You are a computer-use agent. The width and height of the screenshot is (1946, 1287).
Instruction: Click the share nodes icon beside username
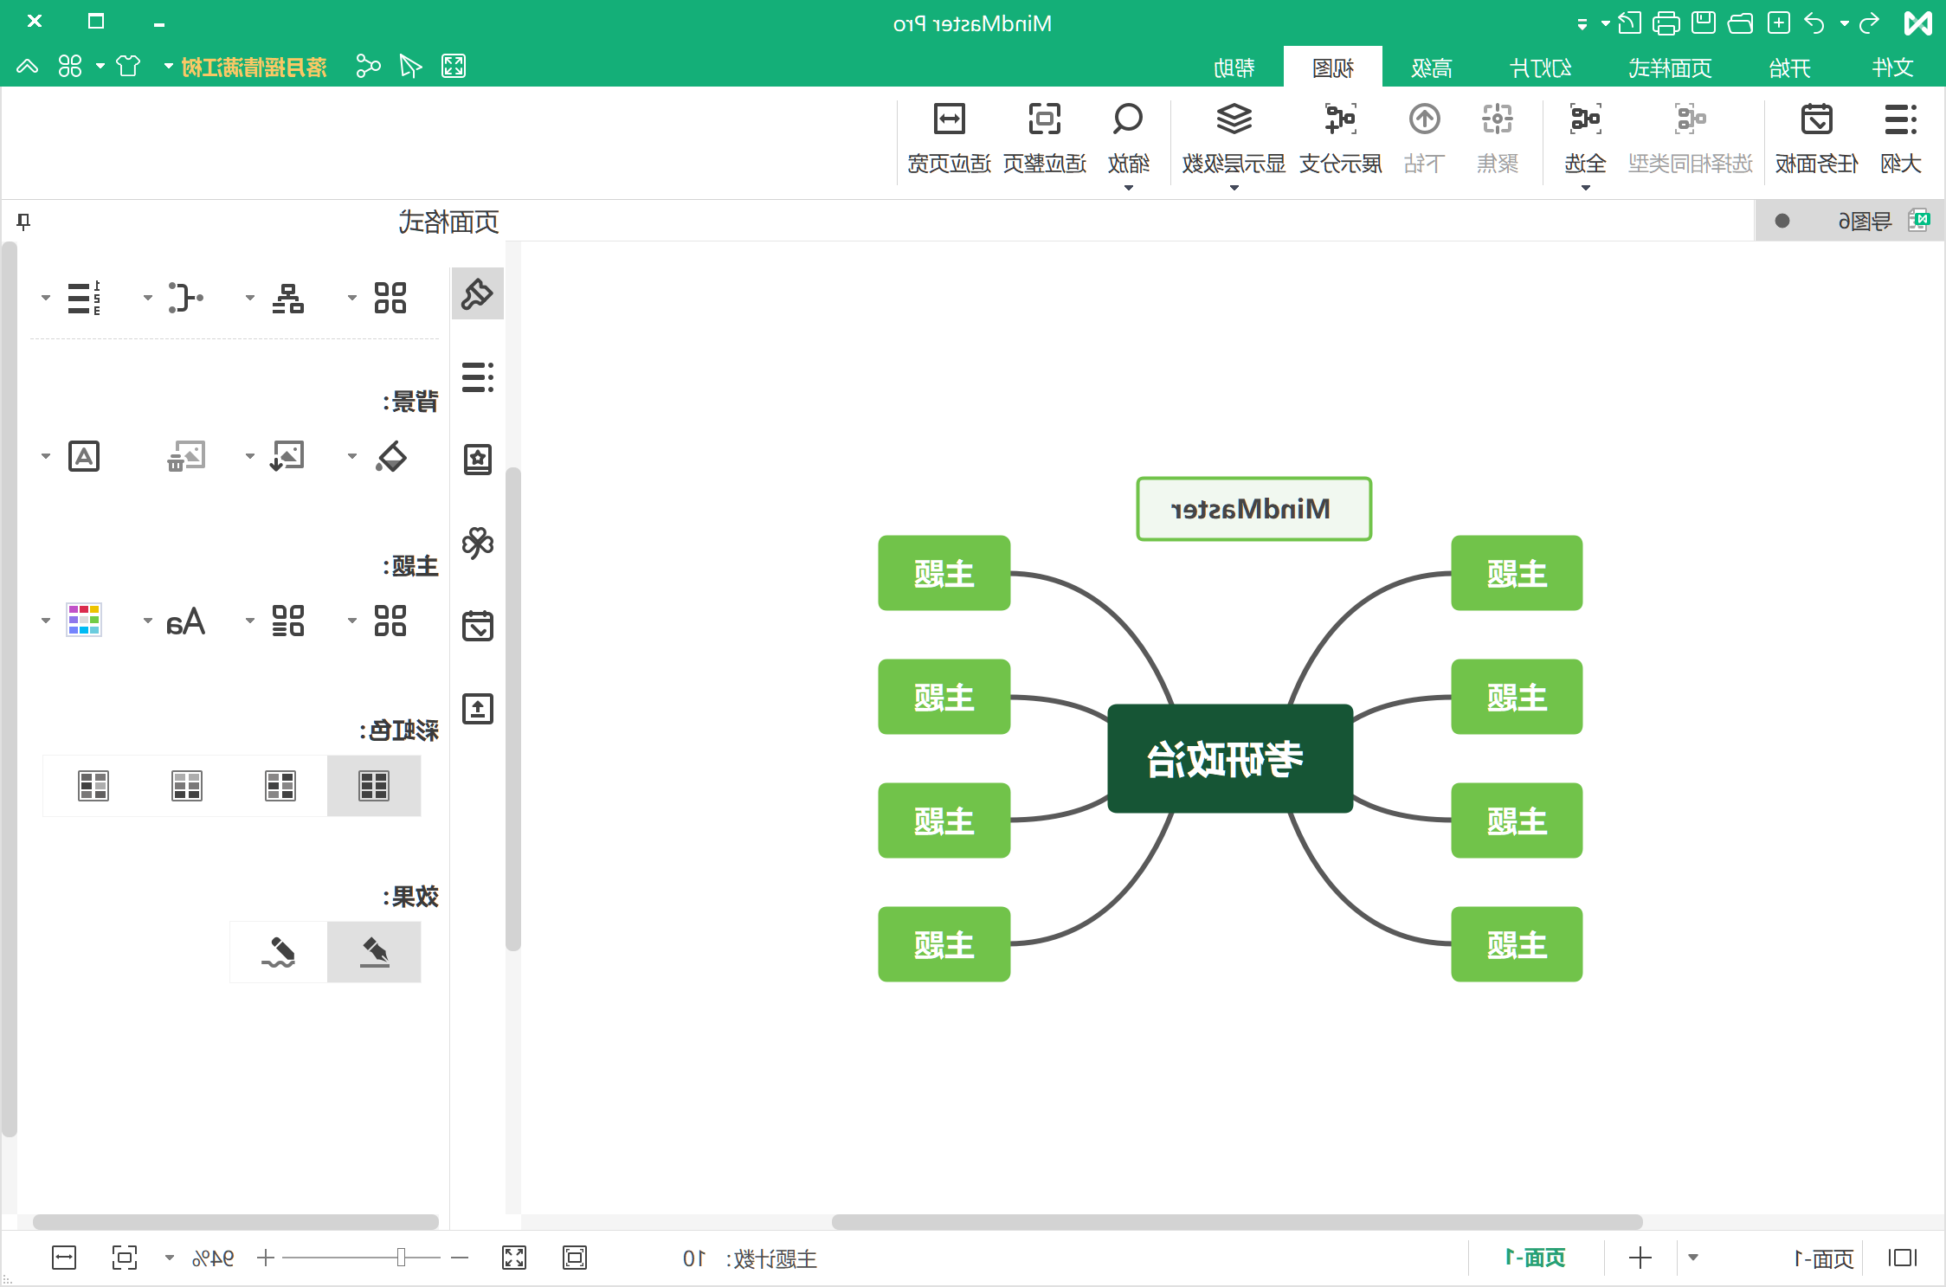[x=368, y=66]
